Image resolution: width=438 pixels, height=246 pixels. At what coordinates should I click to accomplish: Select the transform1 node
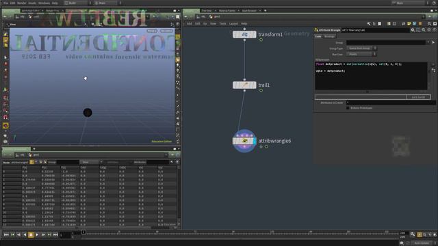[x=244, y=35]
